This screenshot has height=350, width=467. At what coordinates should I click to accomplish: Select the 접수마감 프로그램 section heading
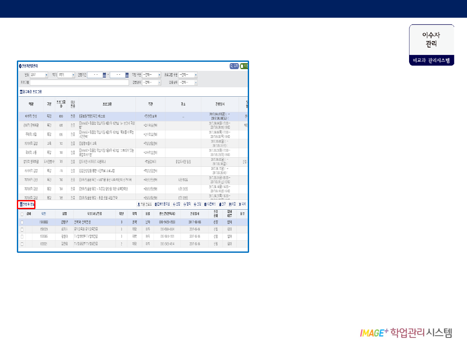31,92
